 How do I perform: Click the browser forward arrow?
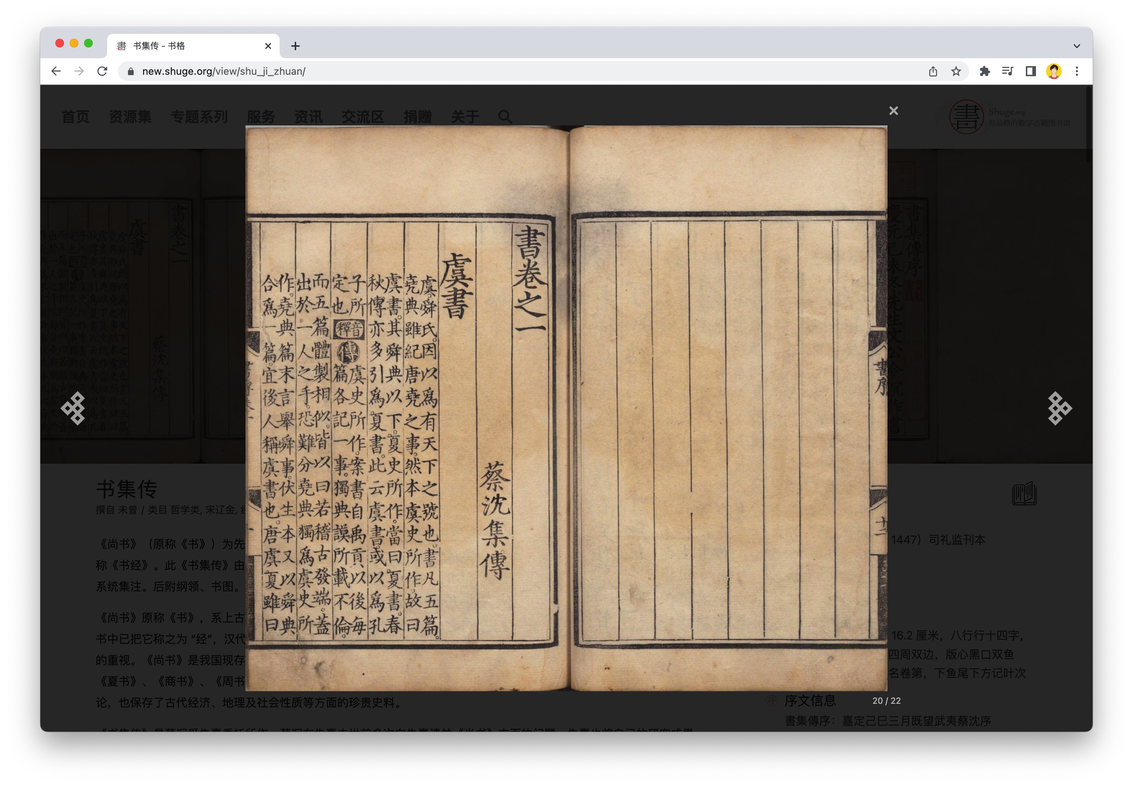pyautogui.click(x=79, y=71)
